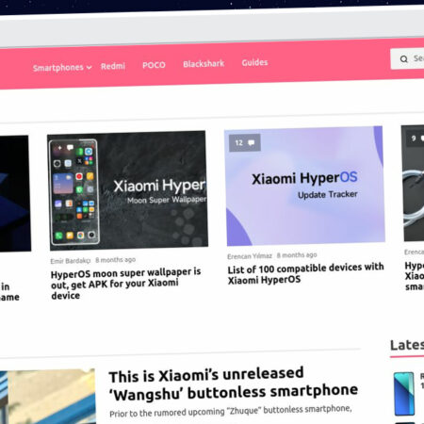
Task: Read List of 100 compatible devices article
Action: [305, 273]
